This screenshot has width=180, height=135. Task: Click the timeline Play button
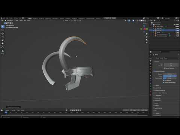pos(76,110)
